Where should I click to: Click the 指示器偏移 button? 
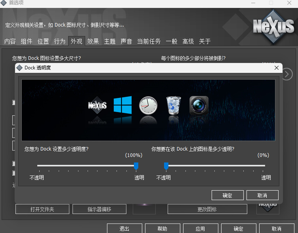[x=99, y=209]
